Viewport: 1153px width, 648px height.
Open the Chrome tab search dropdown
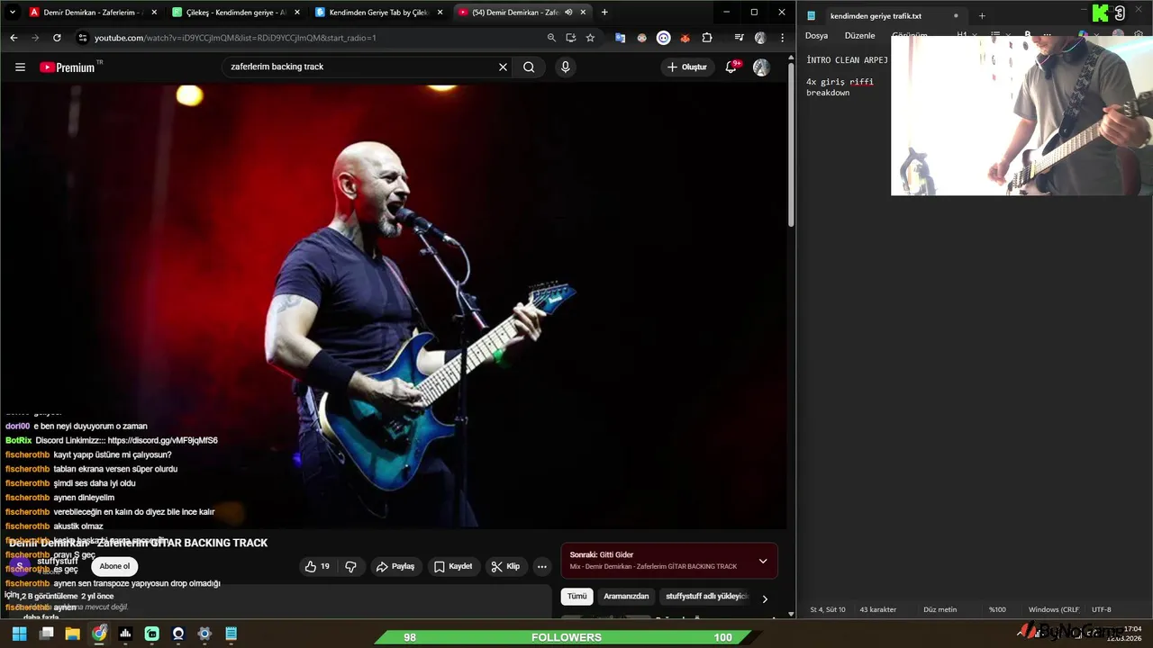[13, 13]
